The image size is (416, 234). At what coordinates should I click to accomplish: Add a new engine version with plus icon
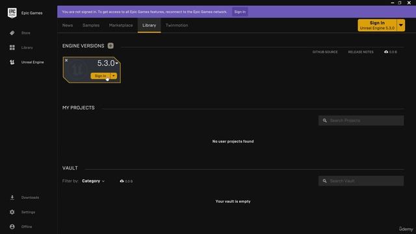[110, 45]
